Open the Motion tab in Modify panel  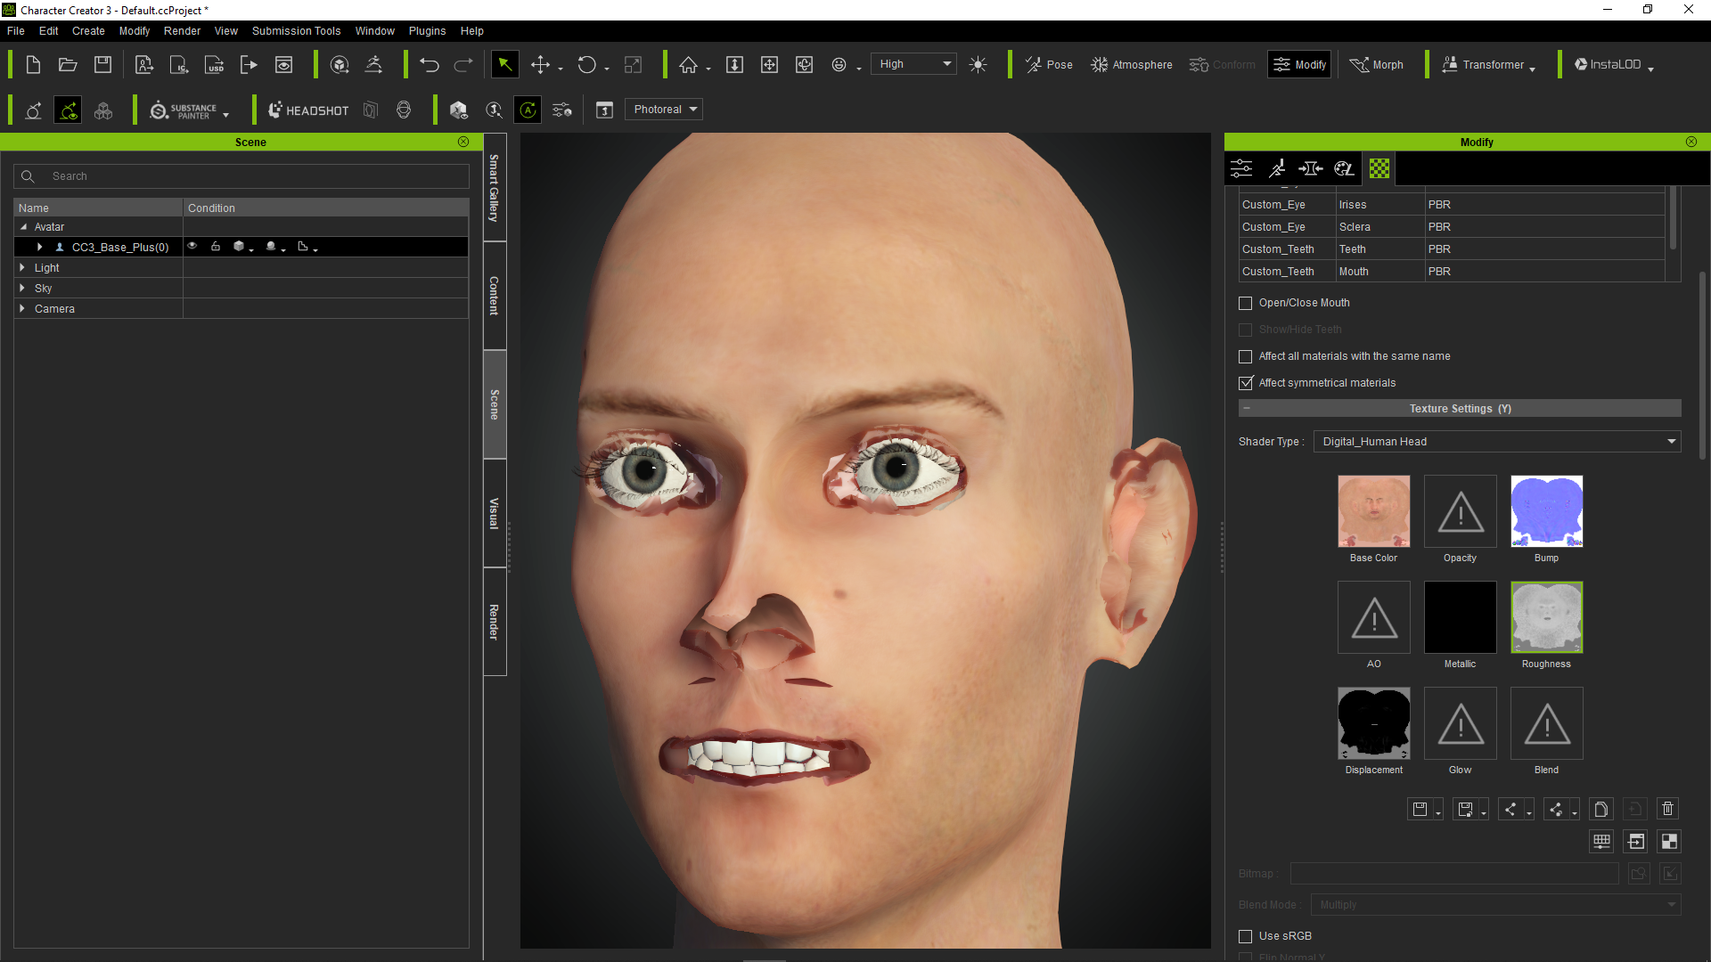click(x=1277, y=168)
